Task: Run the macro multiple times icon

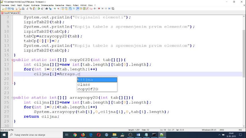Action: pyautogui.click(x=109, y=8)
